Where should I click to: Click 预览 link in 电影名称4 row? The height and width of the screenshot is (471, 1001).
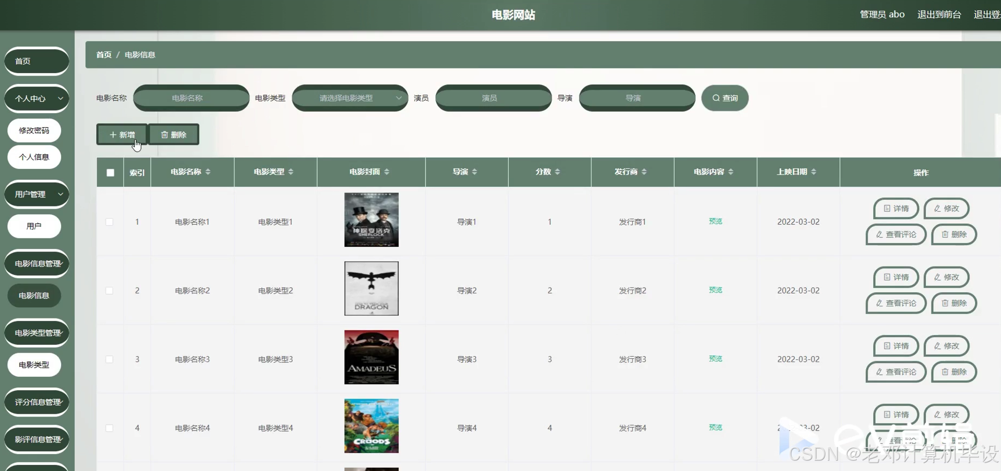tap(715, 428)
